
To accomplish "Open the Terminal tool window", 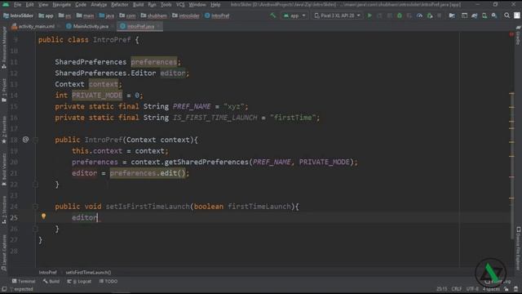I will tap(24, 282).
